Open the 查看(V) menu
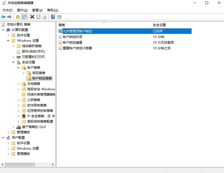Viewport: 224px width, 173px height. tap(37, 10)
